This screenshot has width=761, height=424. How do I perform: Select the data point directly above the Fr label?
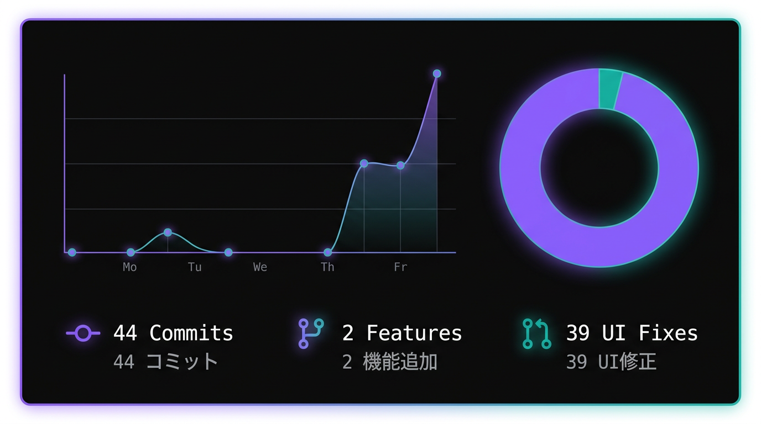point(400,165)
